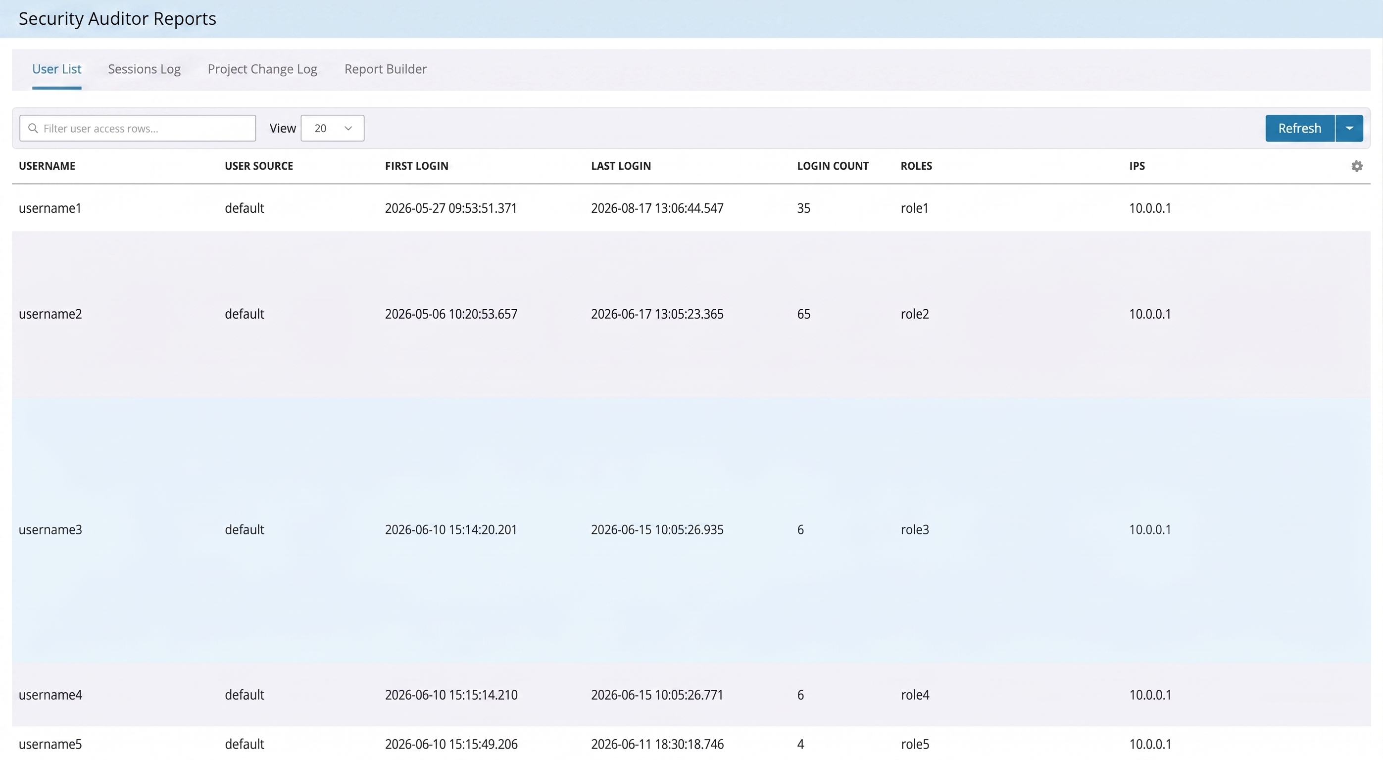1383x760 pixels.
Task: Click last login 2026-08-17 13:06:44.547
Action: tap(657, 208)
